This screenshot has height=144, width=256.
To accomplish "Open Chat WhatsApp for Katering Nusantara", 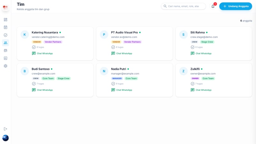I will (x=42, y=53).
